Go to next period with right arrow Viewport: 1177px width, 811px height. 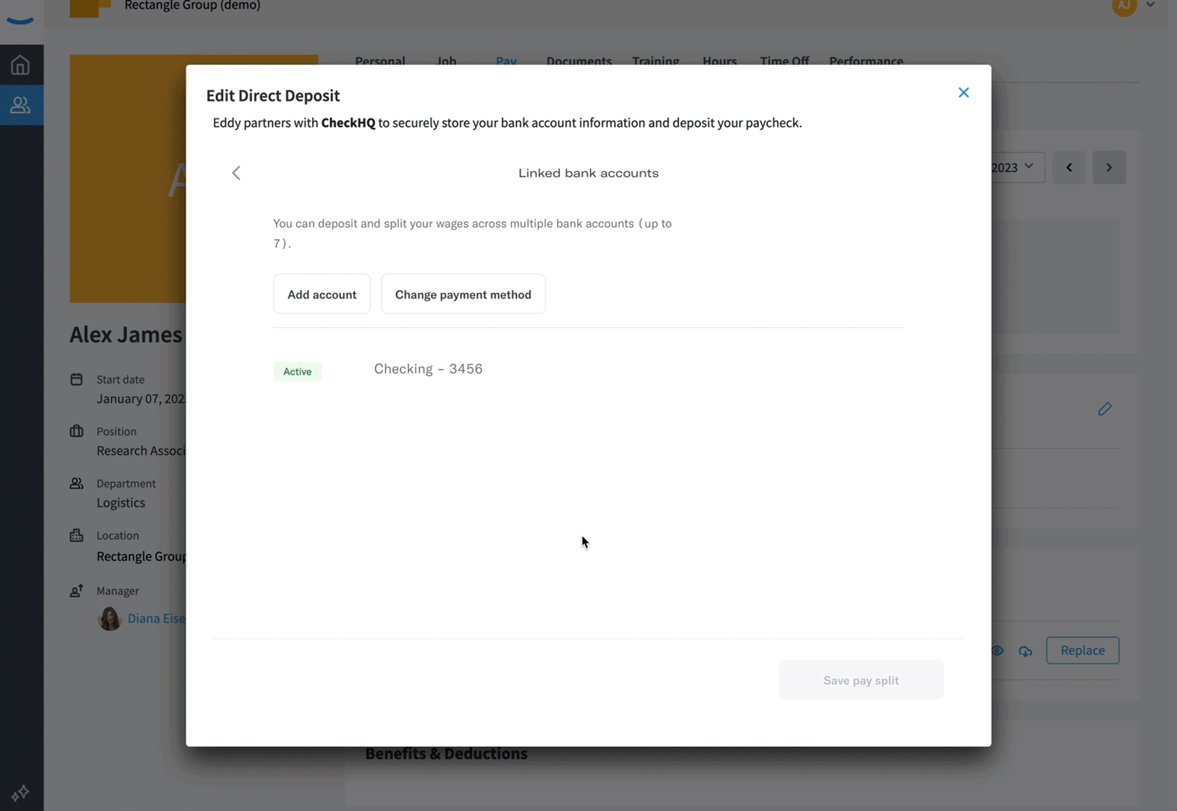click(1109, 167)
